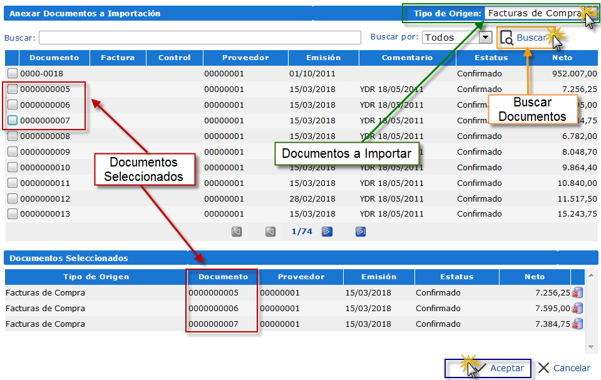Click the Buscar search button
This screenshot has height=380, width=601.
tap(525, 38)
